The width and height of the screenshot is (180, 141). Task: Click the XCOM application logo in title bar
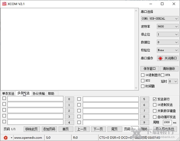click(4, 4)
